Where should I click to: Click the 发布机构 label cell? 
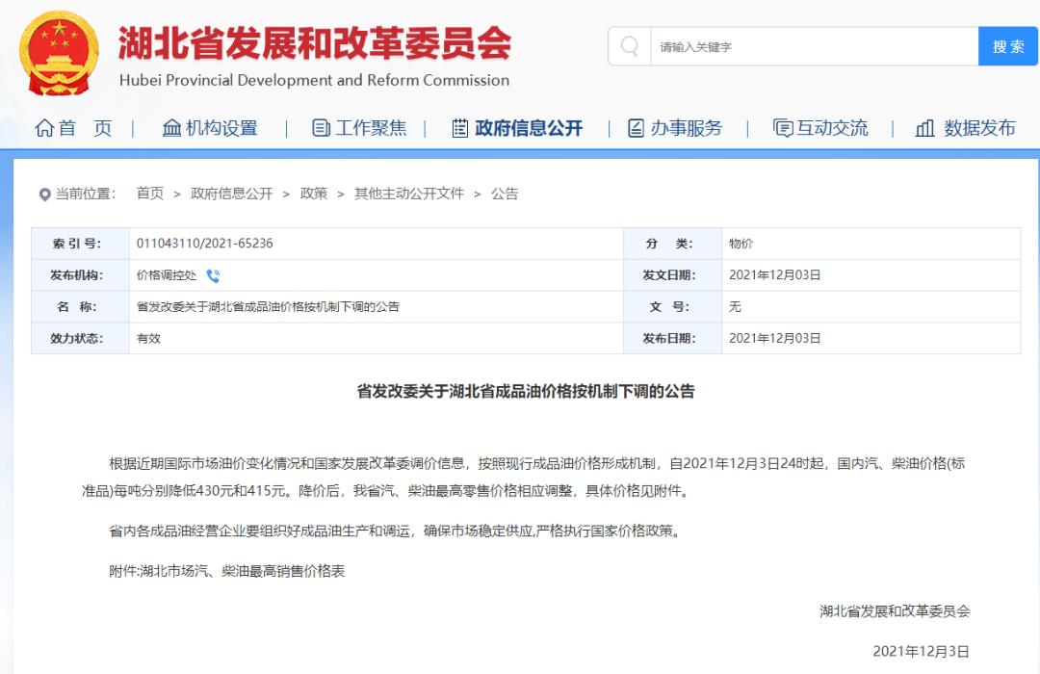[80, 275]
